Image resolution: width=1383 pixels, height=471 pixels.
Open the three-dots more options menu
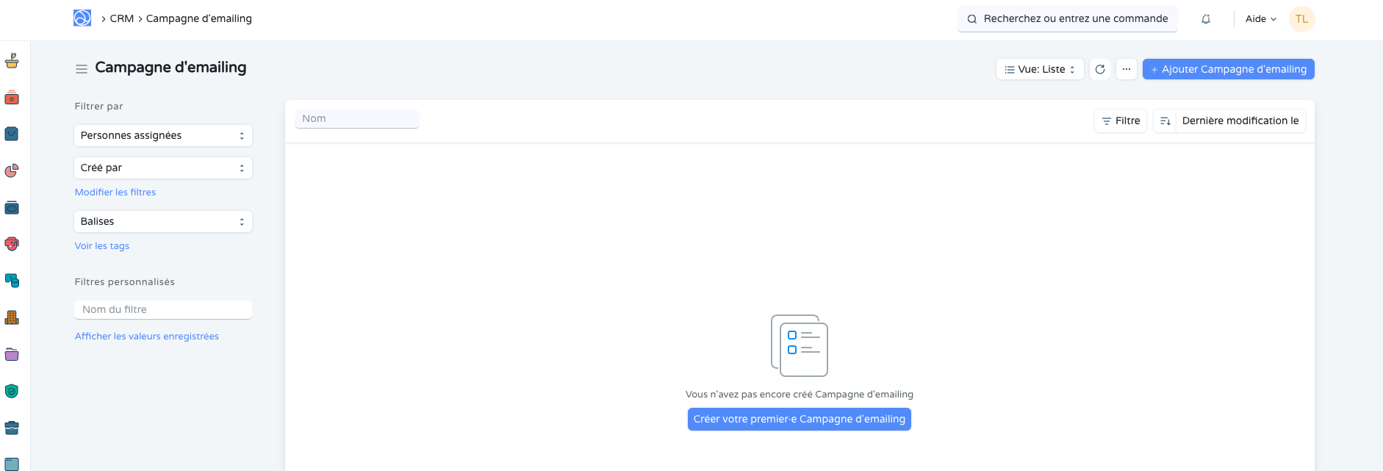click(x=1127, y=69)
